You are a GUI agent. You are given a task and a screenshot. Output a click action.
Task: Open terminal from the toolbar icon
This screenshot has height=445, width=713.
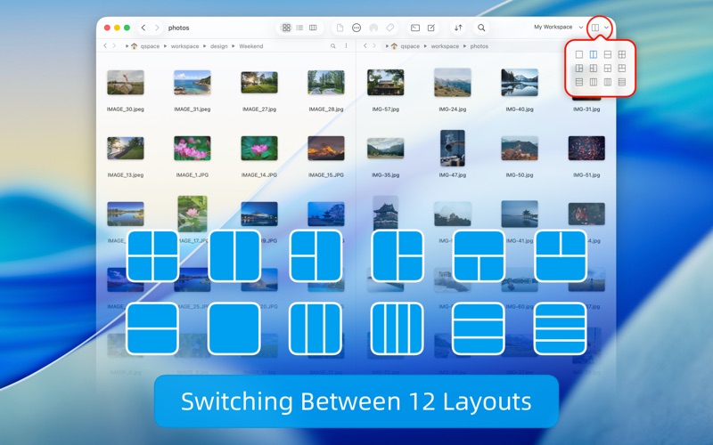415,28
